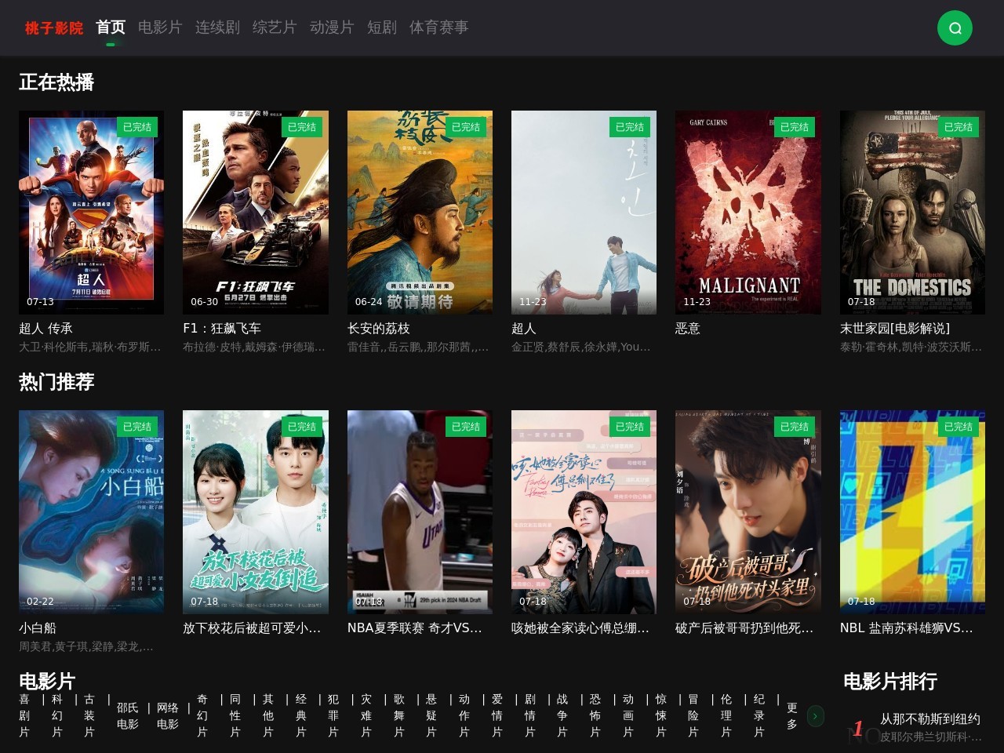Open the NBA夏季联赛 video thumbnail
The width and height of the screenshot is (1004, 753).
pos(420,512)
